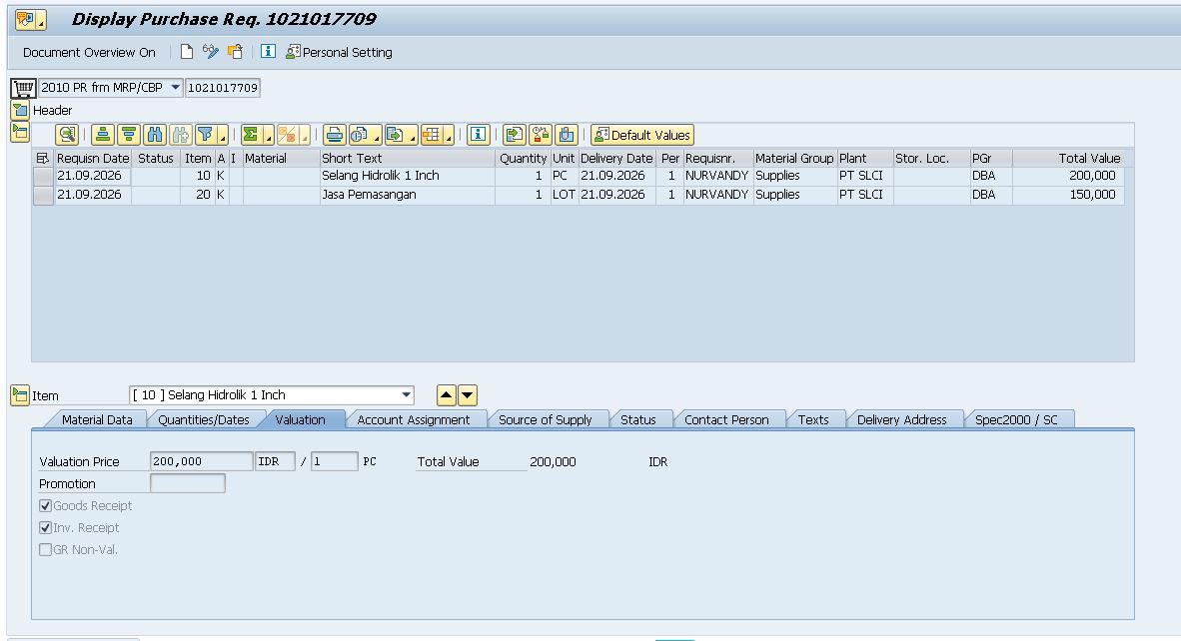This screenshot has width=1181, height=641.
Task: Switch to the Account Assignment tab
Action: coord(413,419)
